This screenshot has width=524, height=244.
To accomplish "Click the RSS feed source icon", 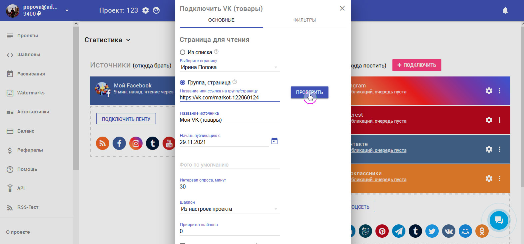I will coord(103,143).
